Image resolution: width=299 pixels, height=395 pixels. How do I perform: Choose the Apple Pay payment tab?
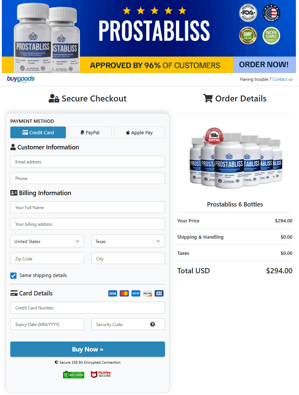(139, 133)
